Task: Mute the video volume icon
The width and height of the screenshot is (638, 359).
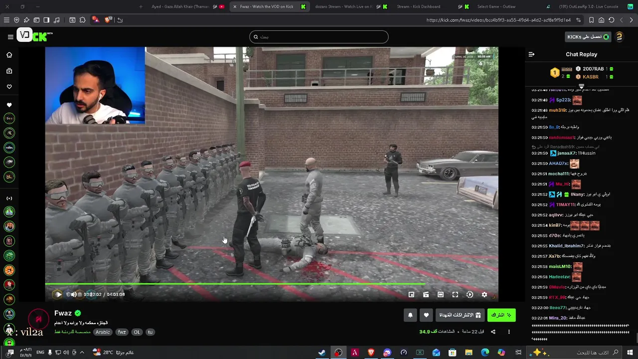Action: pos(73,294)
